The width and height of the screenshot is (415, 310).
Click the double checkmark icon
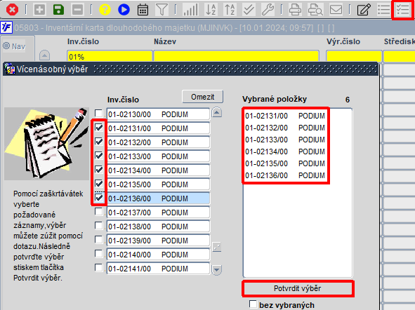point(249,10)
